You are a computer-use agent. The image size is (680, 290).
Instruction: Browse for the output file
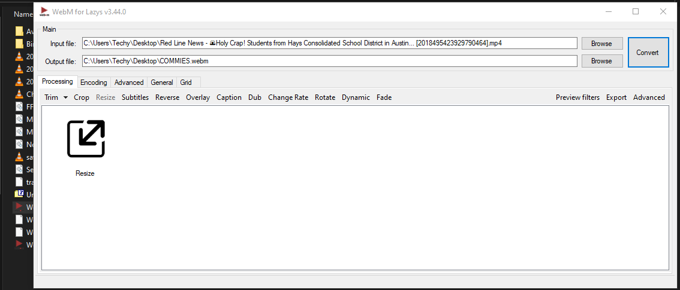601,61
